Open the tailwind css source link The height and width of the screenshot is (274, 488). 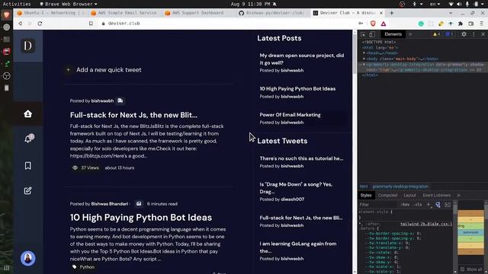click(426, 224)
